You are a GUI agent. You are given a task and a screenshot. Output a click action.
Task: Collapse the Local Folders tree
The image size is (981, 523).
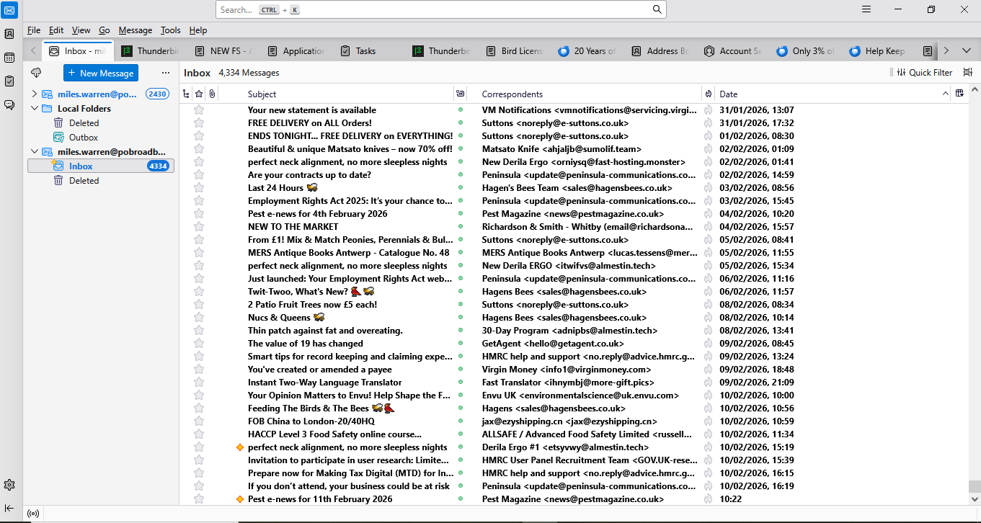34,109
